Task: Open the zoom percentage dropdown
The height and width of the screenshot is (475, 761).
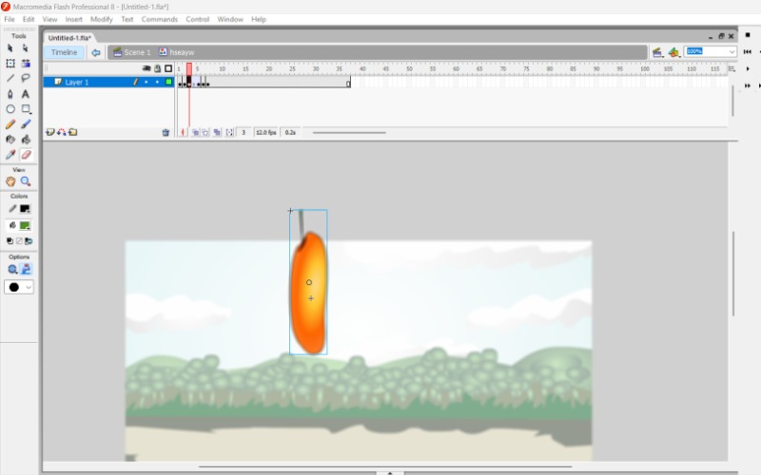Action: [x=732, y=51]
